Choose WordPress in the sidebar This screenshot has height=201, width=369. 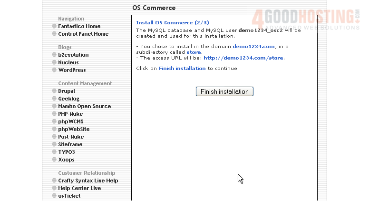pyautogui.click(x=72, y=70)
